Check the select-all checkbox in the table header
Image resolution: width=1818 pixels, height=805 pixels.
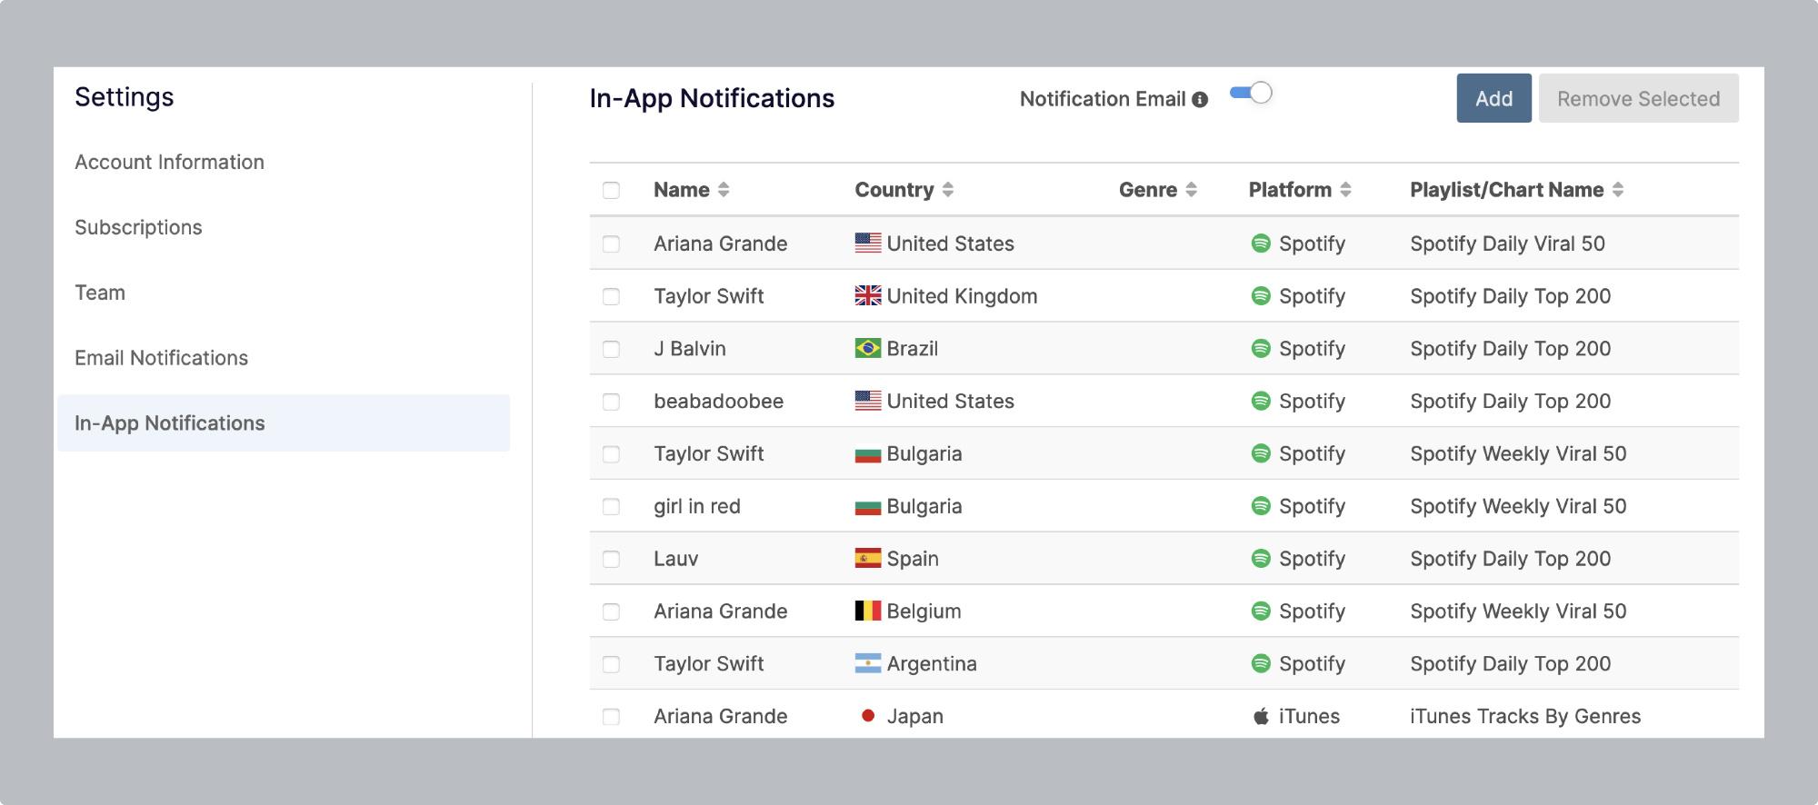611,190
